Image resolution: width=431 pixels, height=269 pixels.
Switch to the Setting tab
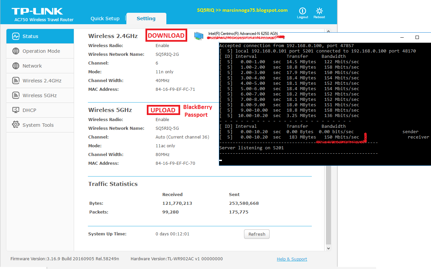click(146, 18)
